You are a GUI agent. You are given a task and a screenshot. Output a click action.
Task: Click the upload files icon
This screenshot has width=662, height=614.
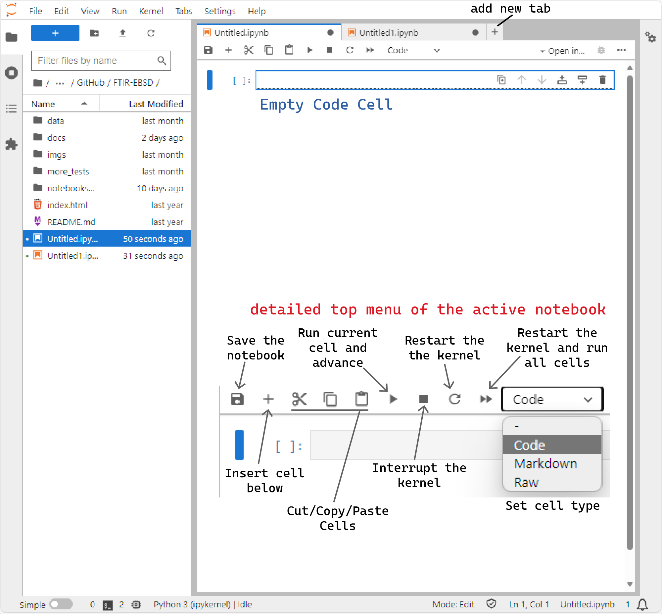[x=122, y=33]
